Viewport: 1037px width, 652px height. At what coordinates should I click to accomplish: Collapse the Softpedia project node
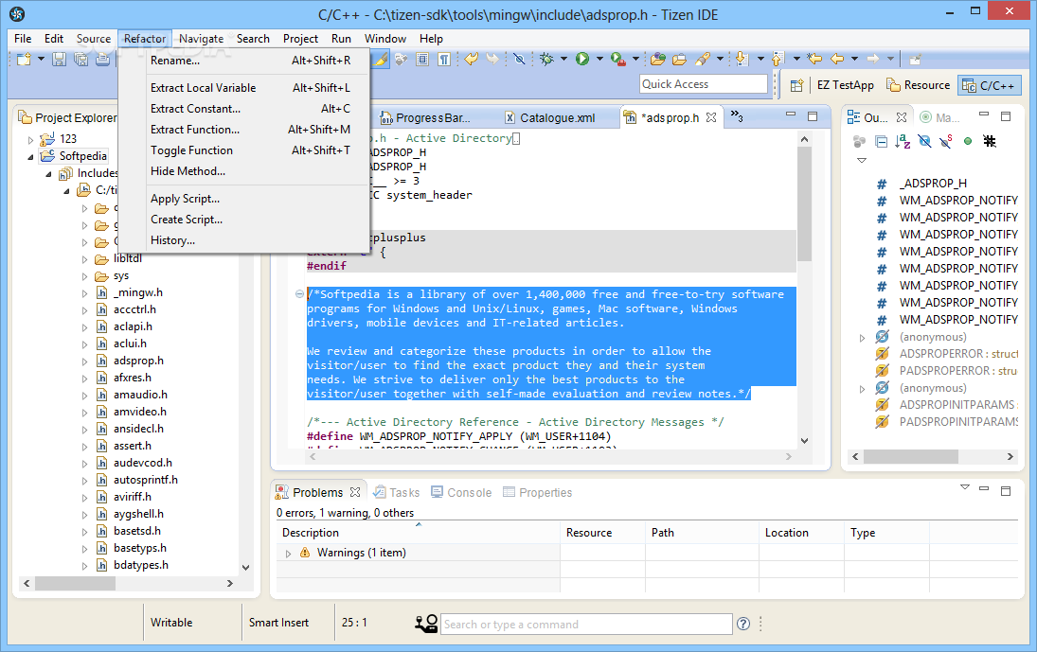[x=30, y=156]
